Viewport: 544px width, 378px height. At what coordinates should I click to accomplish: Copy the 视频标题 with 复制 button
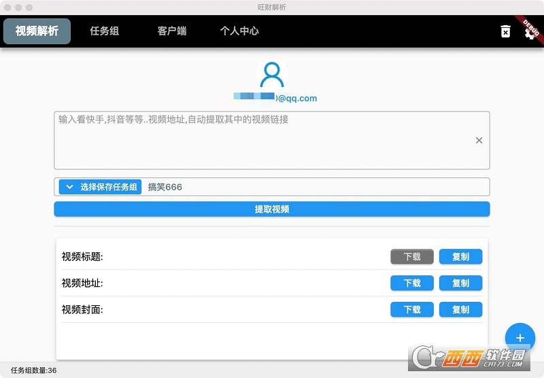[x=460, y=256]
